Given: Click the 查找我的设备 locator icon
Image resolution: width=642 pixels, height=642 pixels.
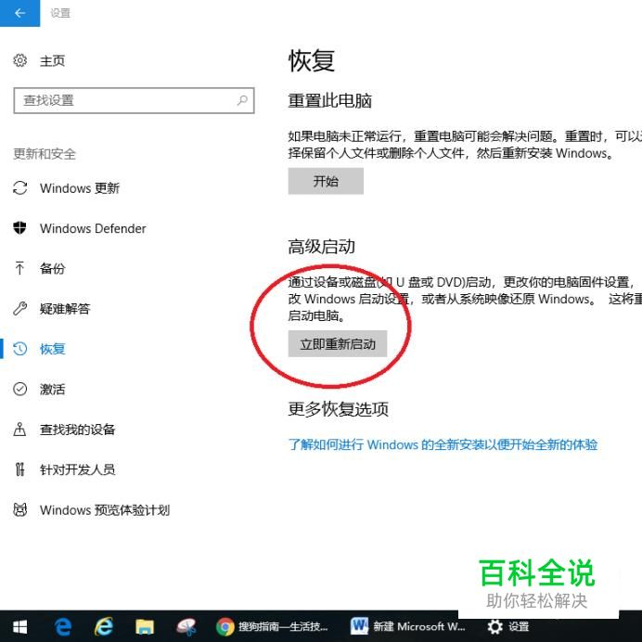Looking at the screenshot, I should coord(19,430).
